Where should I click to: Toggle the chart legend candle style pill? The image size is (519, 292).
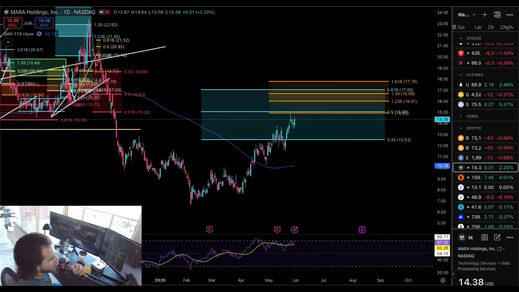pyautogui.click(x=101, y=12)
